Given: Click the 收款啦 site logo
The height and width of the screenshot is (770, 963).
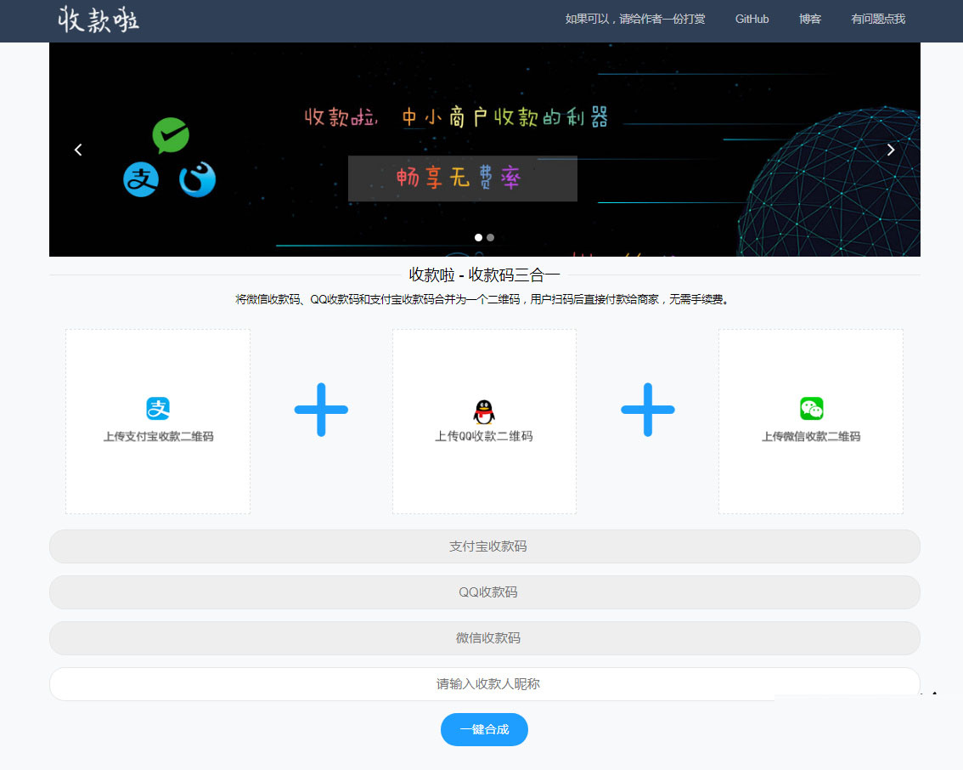Looking at the screenshot, I should (x=99, y=20).
